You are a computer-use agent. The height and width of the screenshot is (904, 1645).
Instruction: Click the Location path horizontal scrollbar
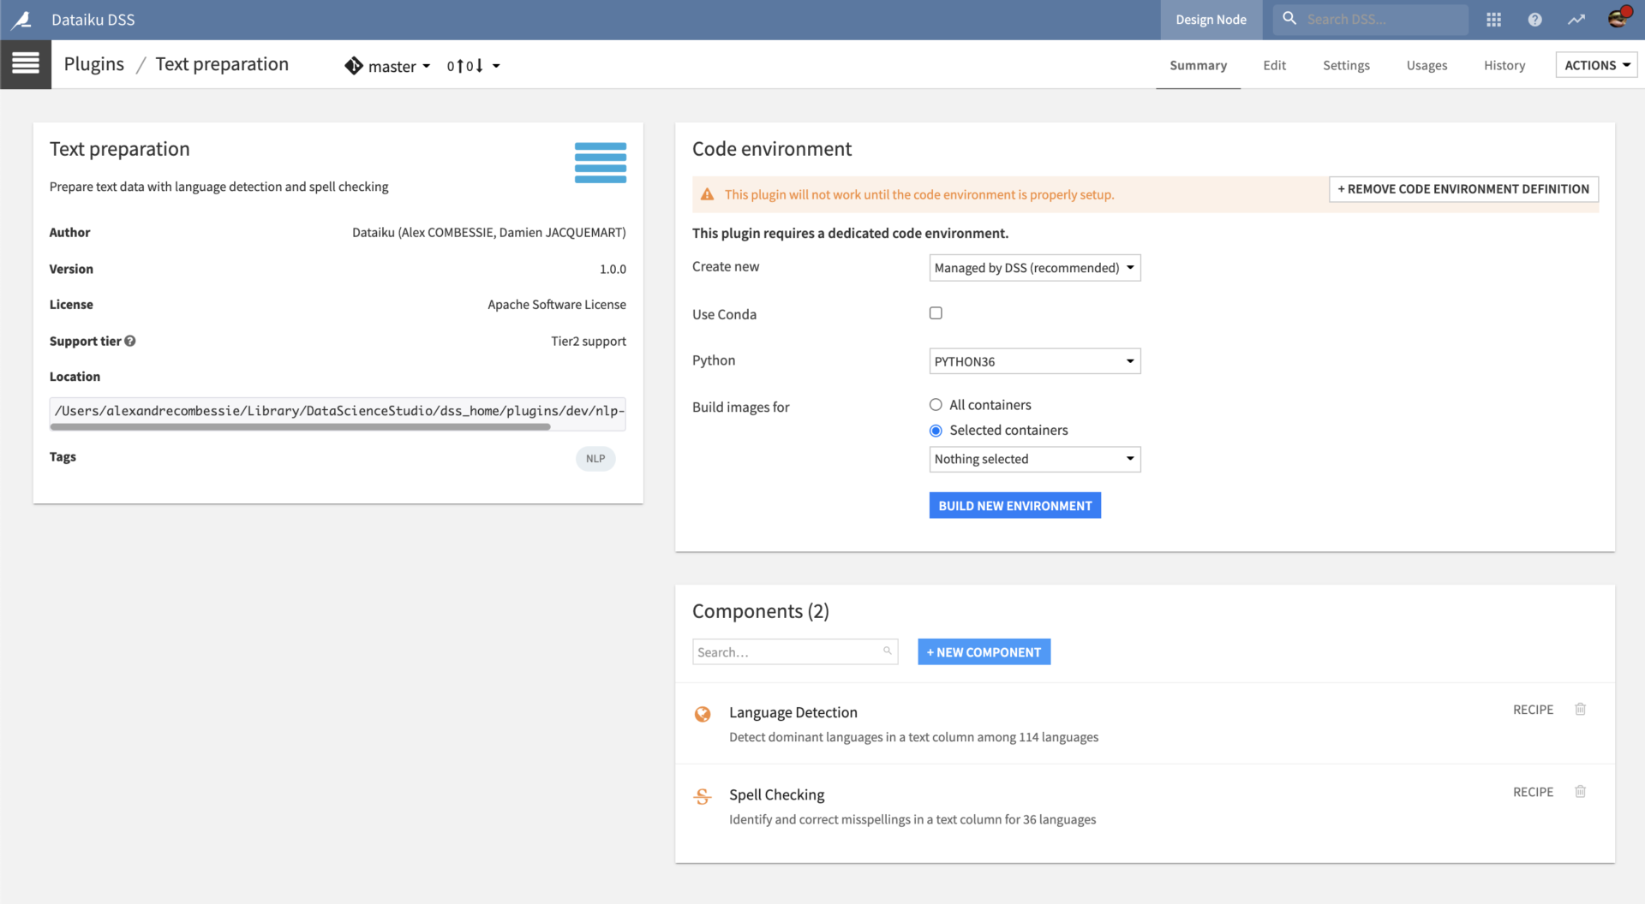tap(300, 426)
